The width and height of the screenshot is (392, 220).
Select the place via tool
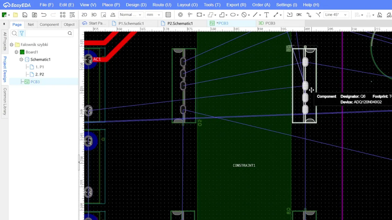click(180, 15)
